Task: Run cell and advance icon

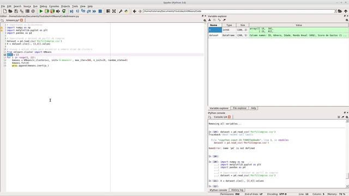Action: coord(52,11)
